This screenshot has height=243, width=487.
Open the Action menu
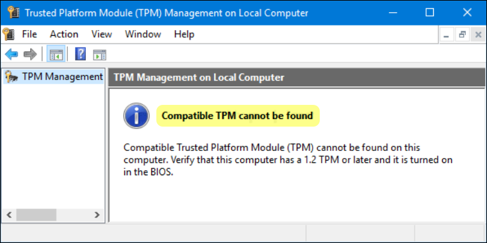[64, 34]
